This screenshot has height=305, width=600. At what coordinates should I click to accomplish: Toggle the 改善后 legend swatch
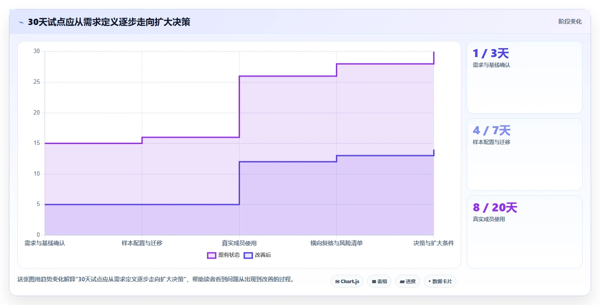point(248,255)
